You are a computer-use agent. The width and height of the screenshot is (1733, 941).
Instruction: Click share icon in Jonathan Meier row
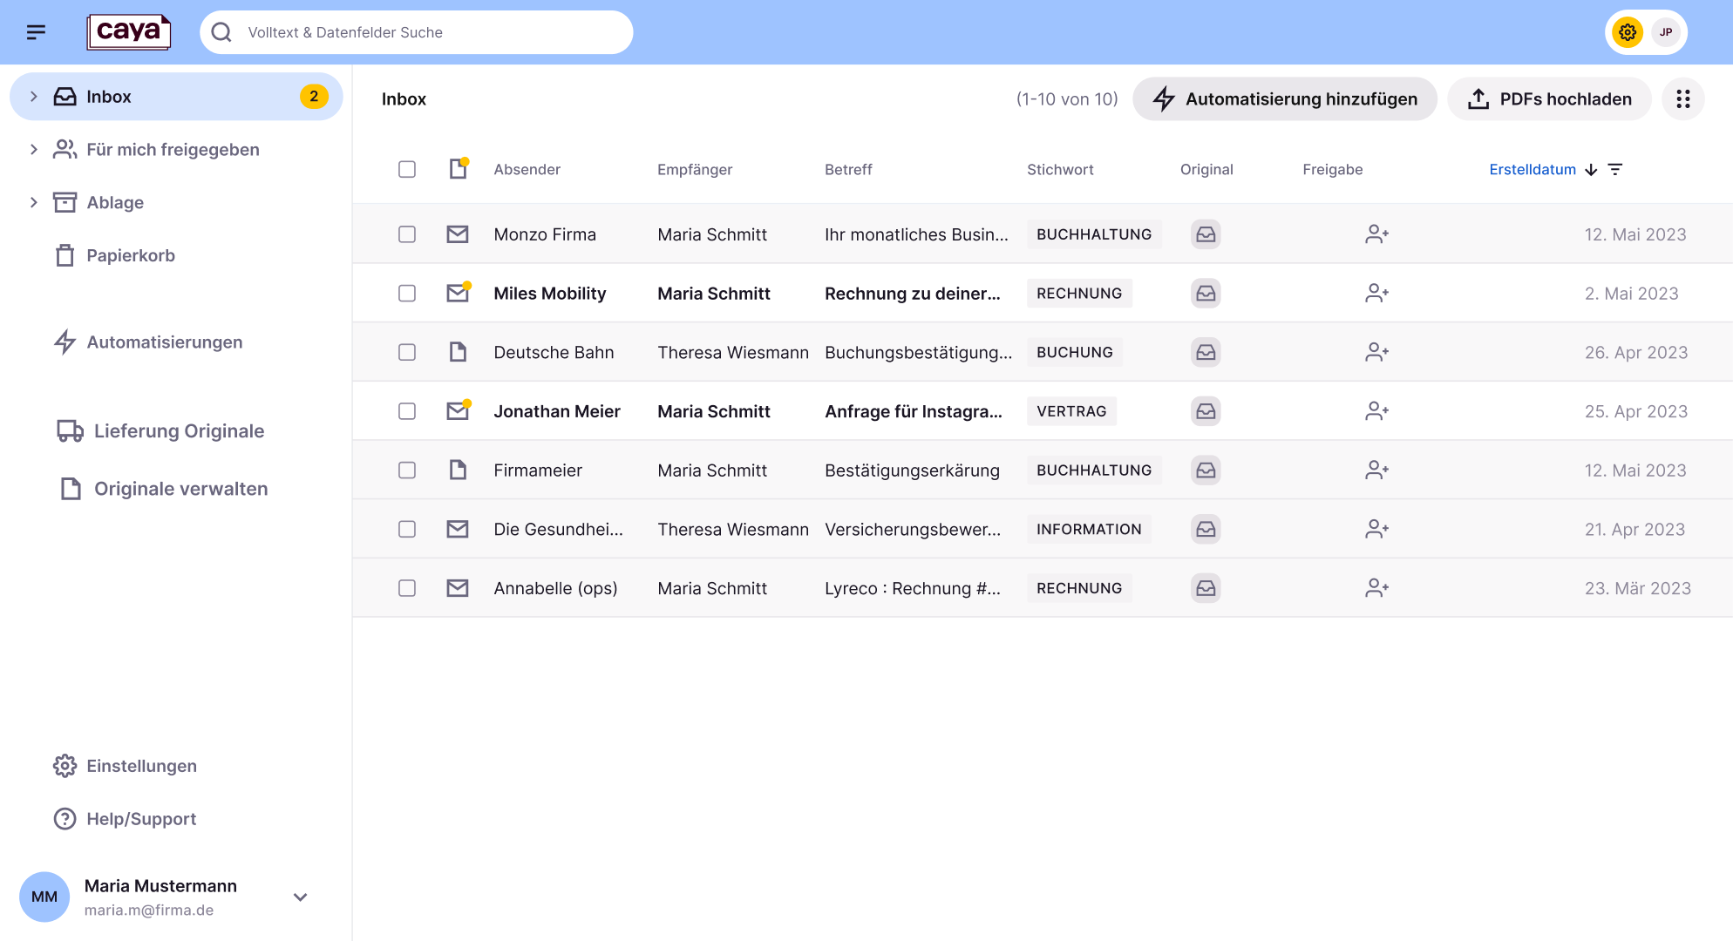[x=1376, y=411]
